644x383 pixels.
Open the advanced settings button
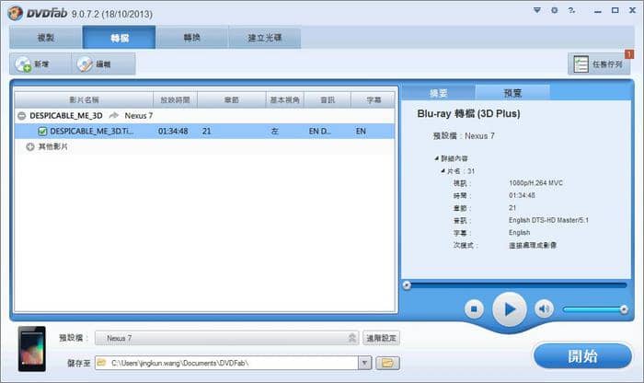point(381,338)
